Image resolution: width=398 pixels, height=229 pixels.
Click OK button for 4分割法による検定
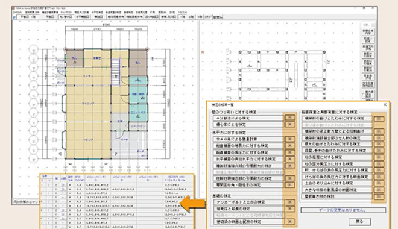(x=289, y=118)
